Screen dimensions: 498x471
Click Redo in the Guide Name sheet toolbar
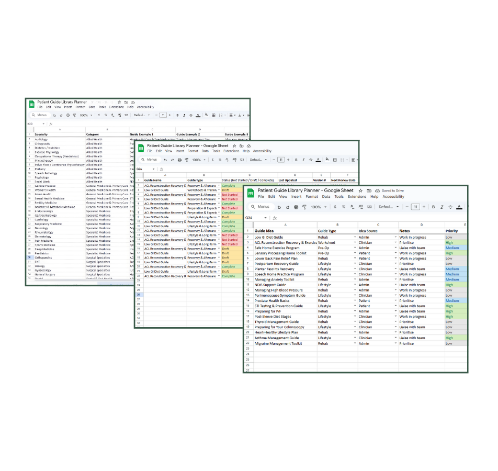point(172,160)
